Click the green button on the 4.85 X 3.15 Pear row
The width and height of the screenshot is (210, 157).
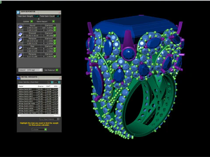(55, 51)
